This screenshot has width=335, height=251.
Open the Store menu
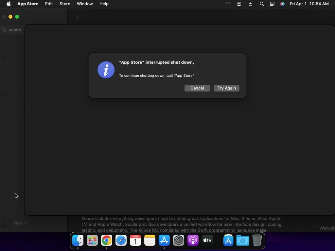(65, 4)
